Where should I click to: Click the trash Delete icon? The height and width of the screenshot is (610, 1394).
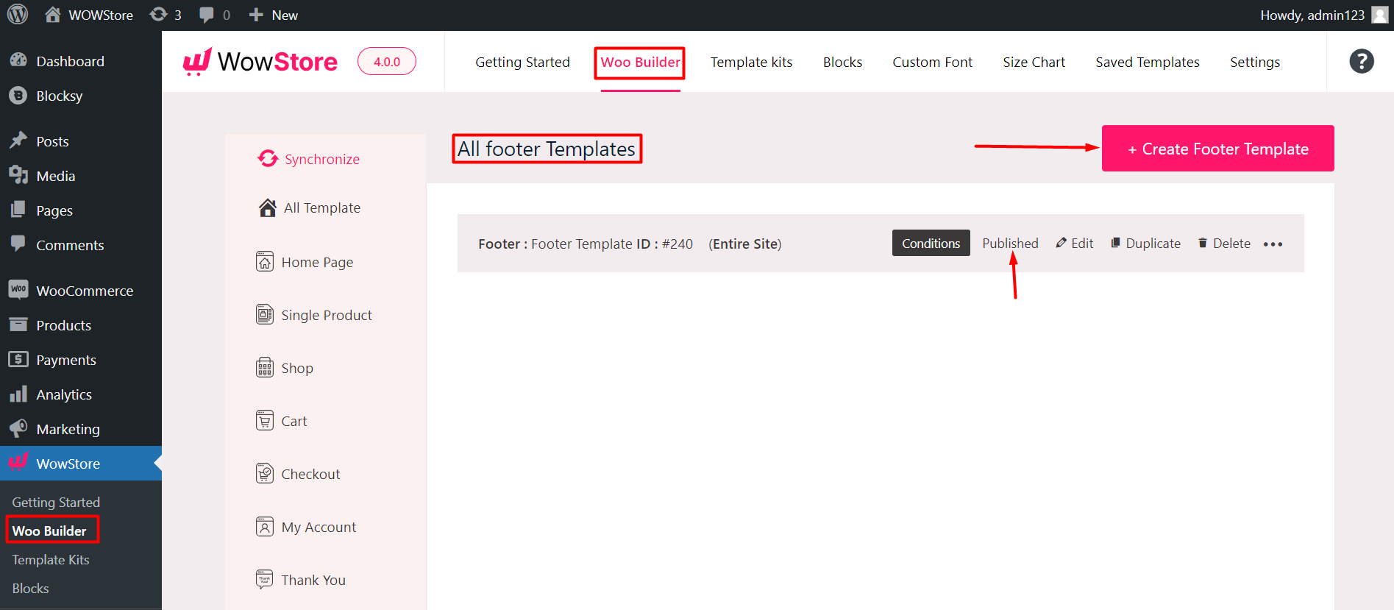1203,243
